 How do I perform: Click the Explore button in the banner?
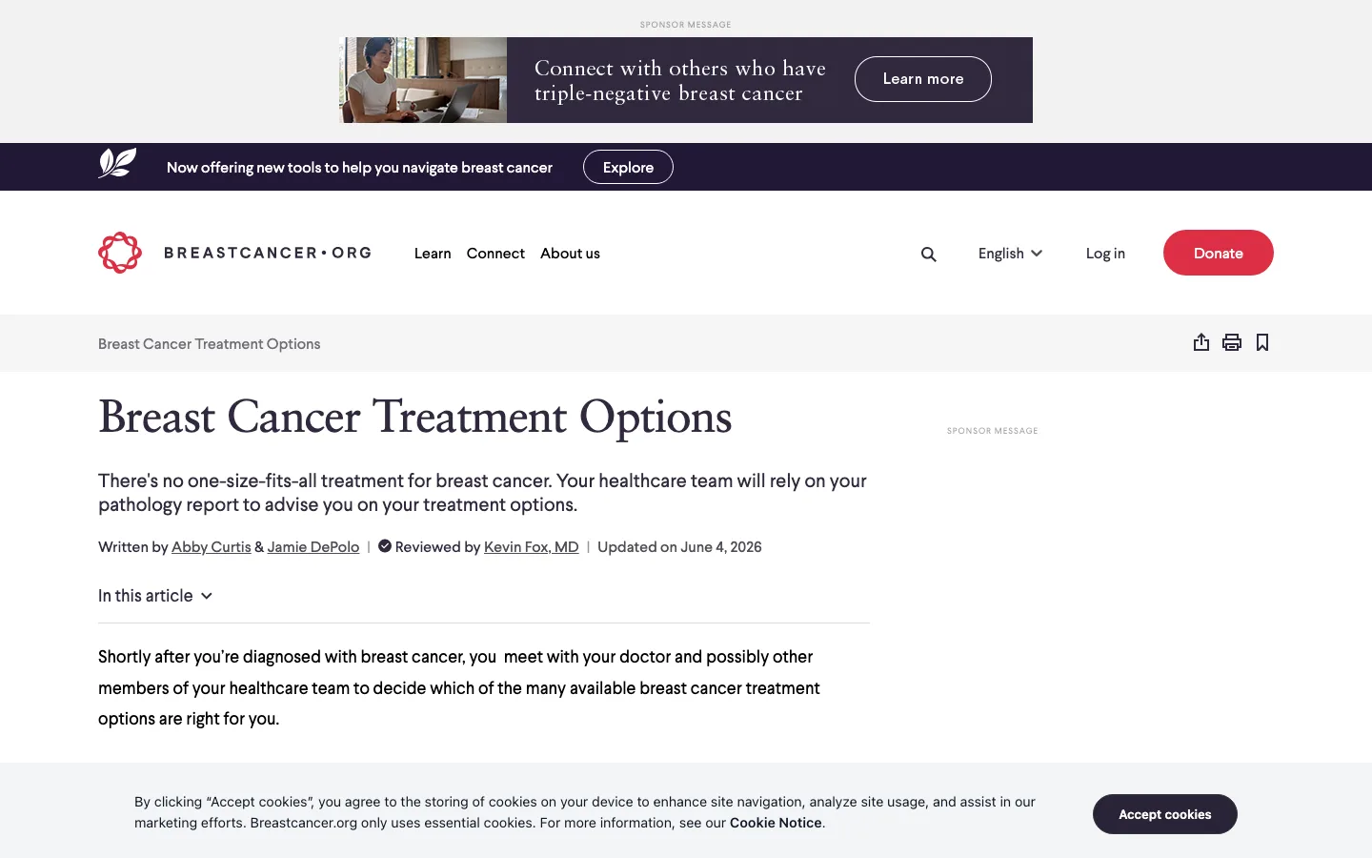tap(628, 167)
